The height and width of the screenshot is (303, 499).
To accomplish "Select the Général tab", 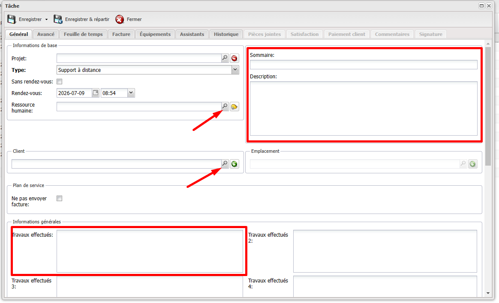I will pyautogui.click(x=19, y=34).
